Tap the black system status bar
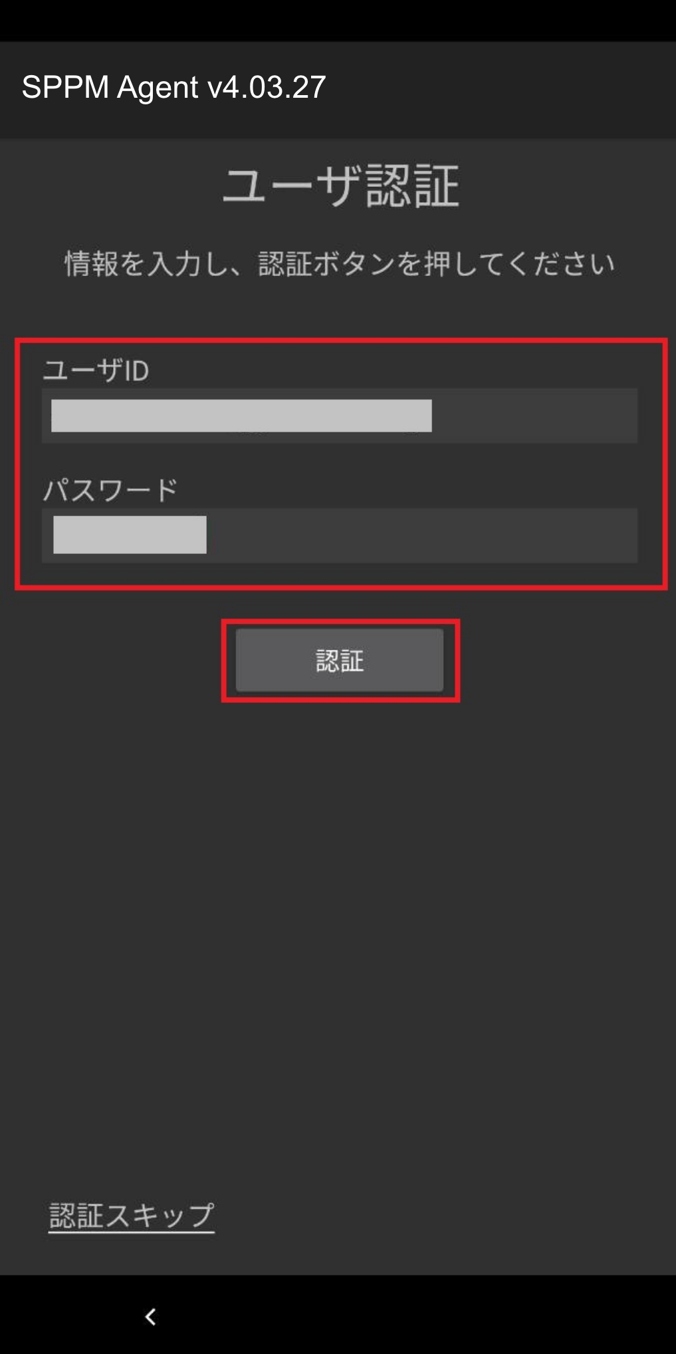676x1354 pixels. point(338,21)
